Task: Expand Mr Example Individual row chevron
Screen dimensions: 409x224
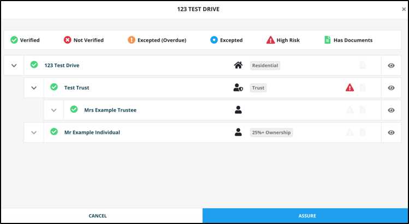Action: 34,132
